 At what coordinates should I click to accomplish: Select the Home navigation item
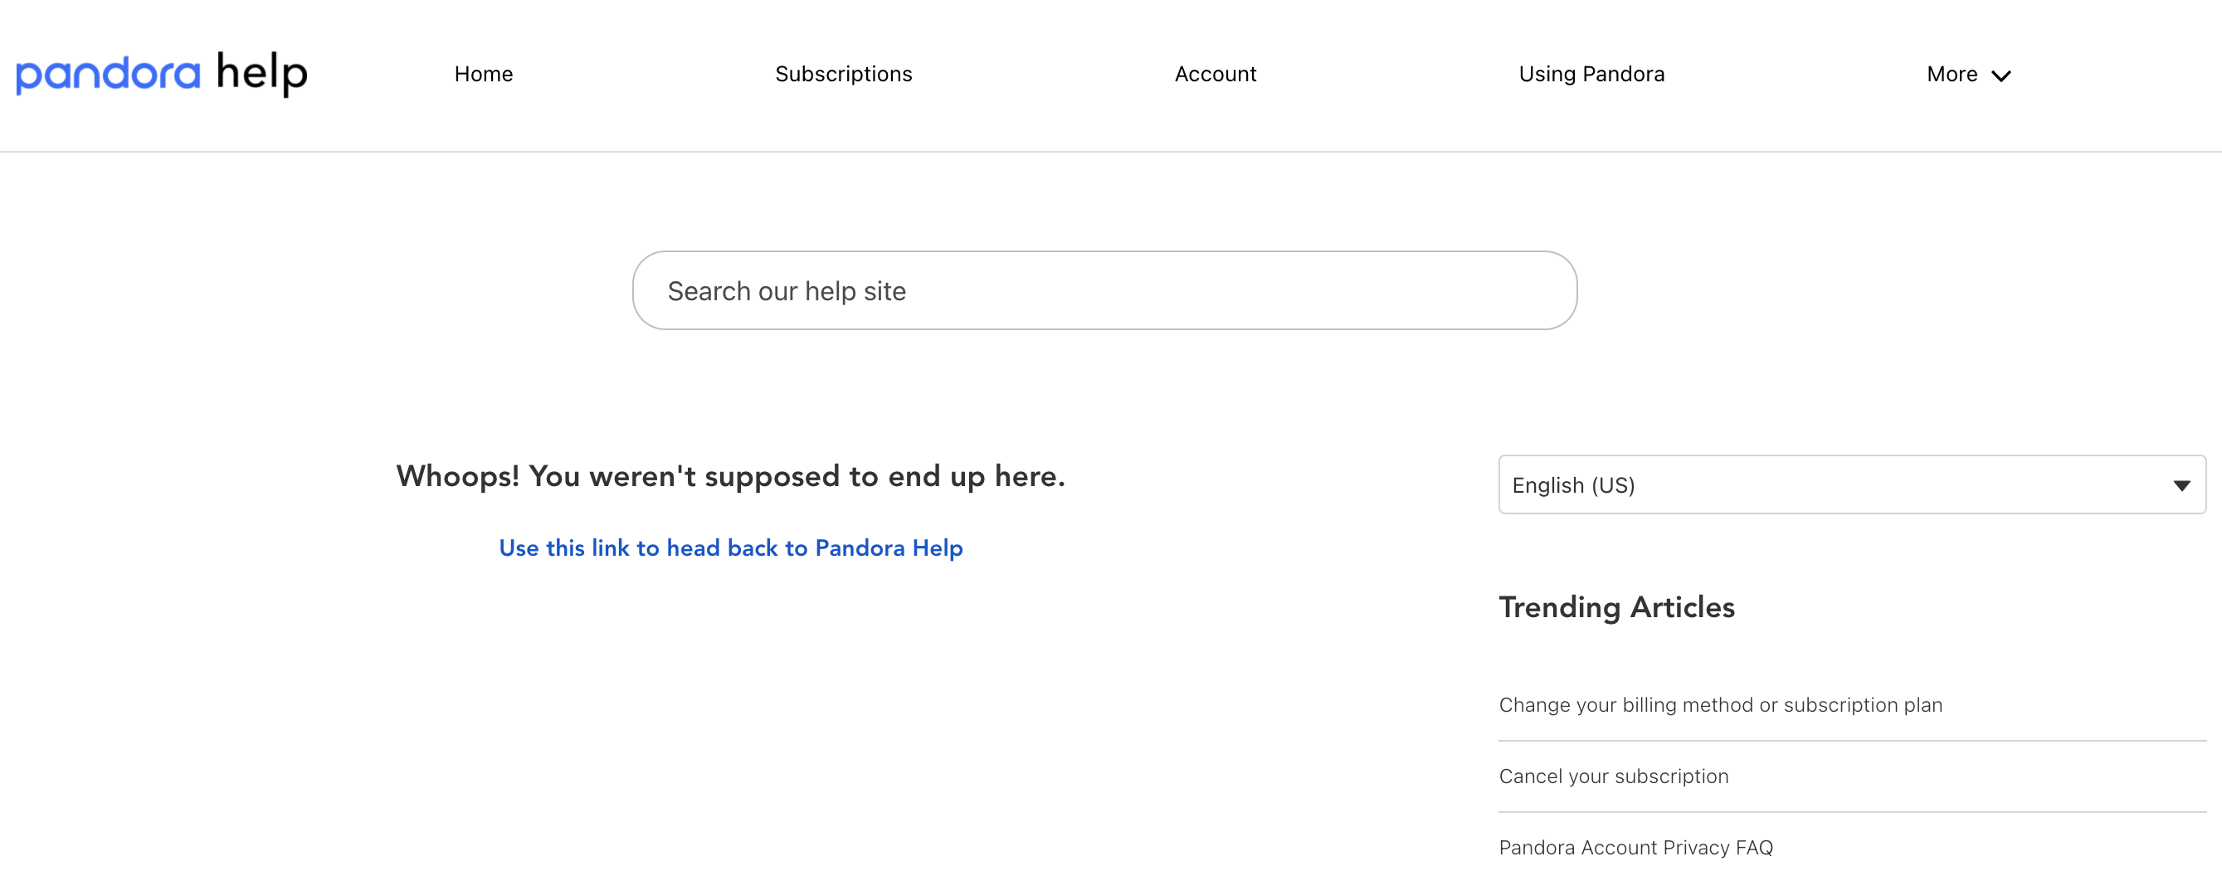[483, 74]
